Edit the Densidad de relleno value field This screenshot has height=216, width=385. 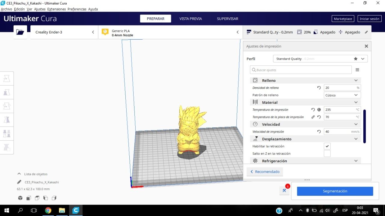tap(342, 88)
